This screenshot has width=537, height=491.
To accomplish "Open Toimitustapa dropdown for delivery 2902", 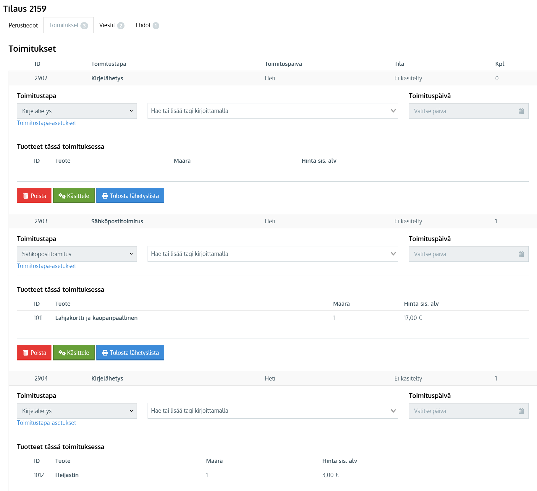I will (77, 111).
